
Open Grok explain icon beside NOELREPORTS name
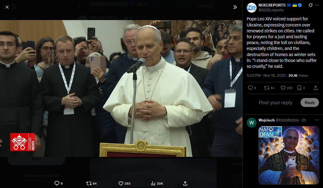[x=310, y=5]
